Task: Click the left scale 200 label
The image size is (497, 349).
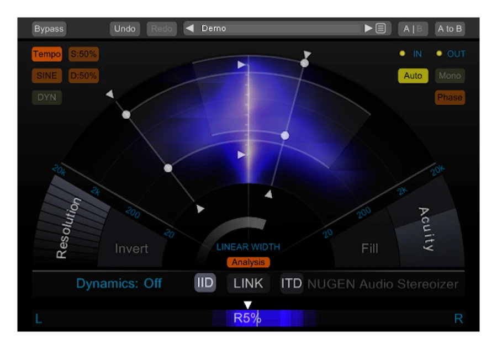Action: [x=133, y=213]
